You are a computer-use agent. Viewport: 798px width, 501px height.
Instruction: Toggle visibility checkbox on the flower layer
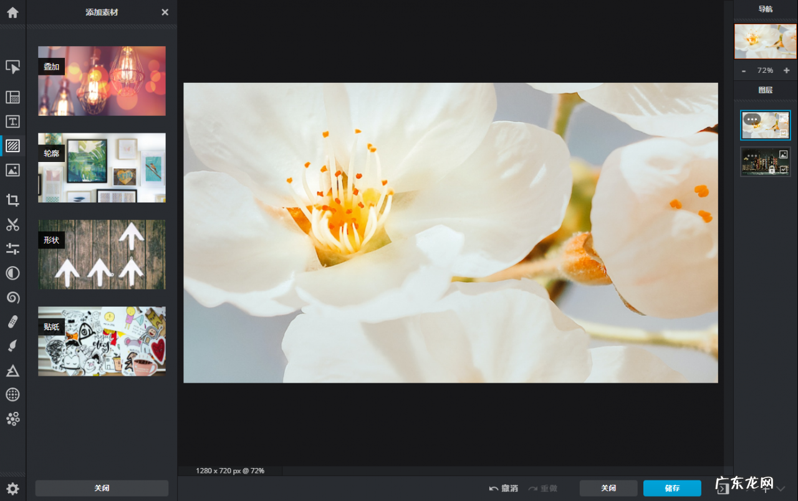784,133
